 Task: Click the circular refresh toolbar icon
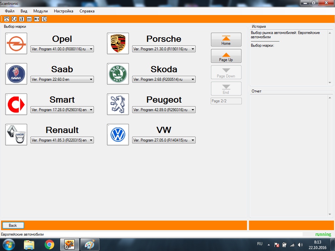(x=14, y=19)
